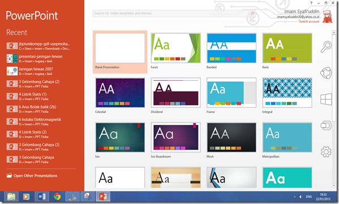Pick the Ion template with the teal background
Screen dimensions: 339x204
pyautogui.click(x=120, y=137)
